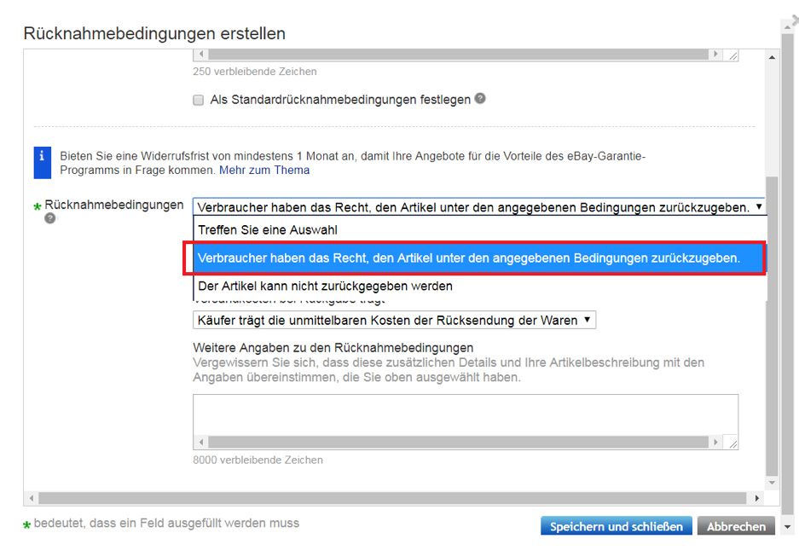
Task: Select 'Treffen Sie eine Auswahl' option
Action: click(479, 230)
